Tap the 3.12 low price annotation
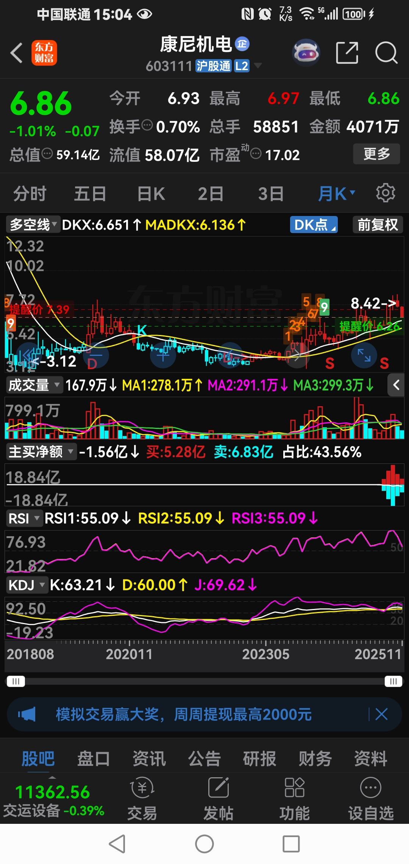This screenshot has height=864, width=409. point(54,362)
